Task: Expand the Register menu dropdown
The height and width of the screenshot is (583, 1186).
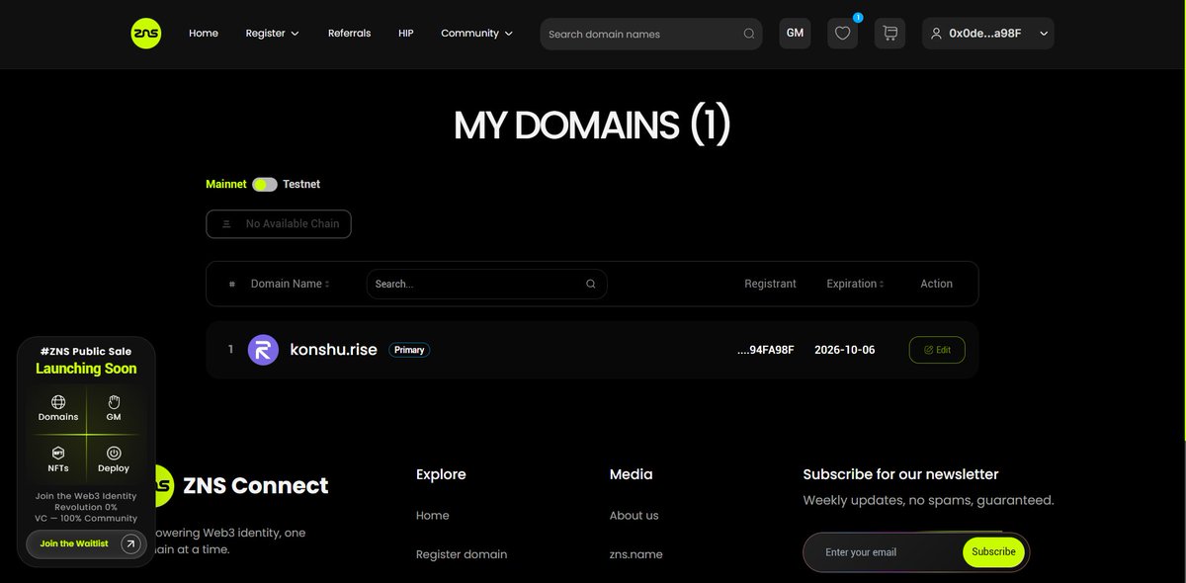Action: point(273,34)
